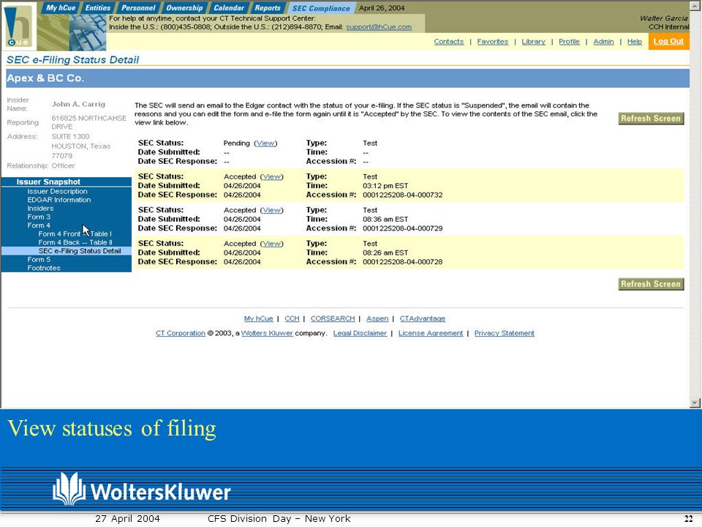Image resolution: width=702 pixels, height=527 pixels.
Task: Switch to the Entities tab
Action: tap(97, 7)
